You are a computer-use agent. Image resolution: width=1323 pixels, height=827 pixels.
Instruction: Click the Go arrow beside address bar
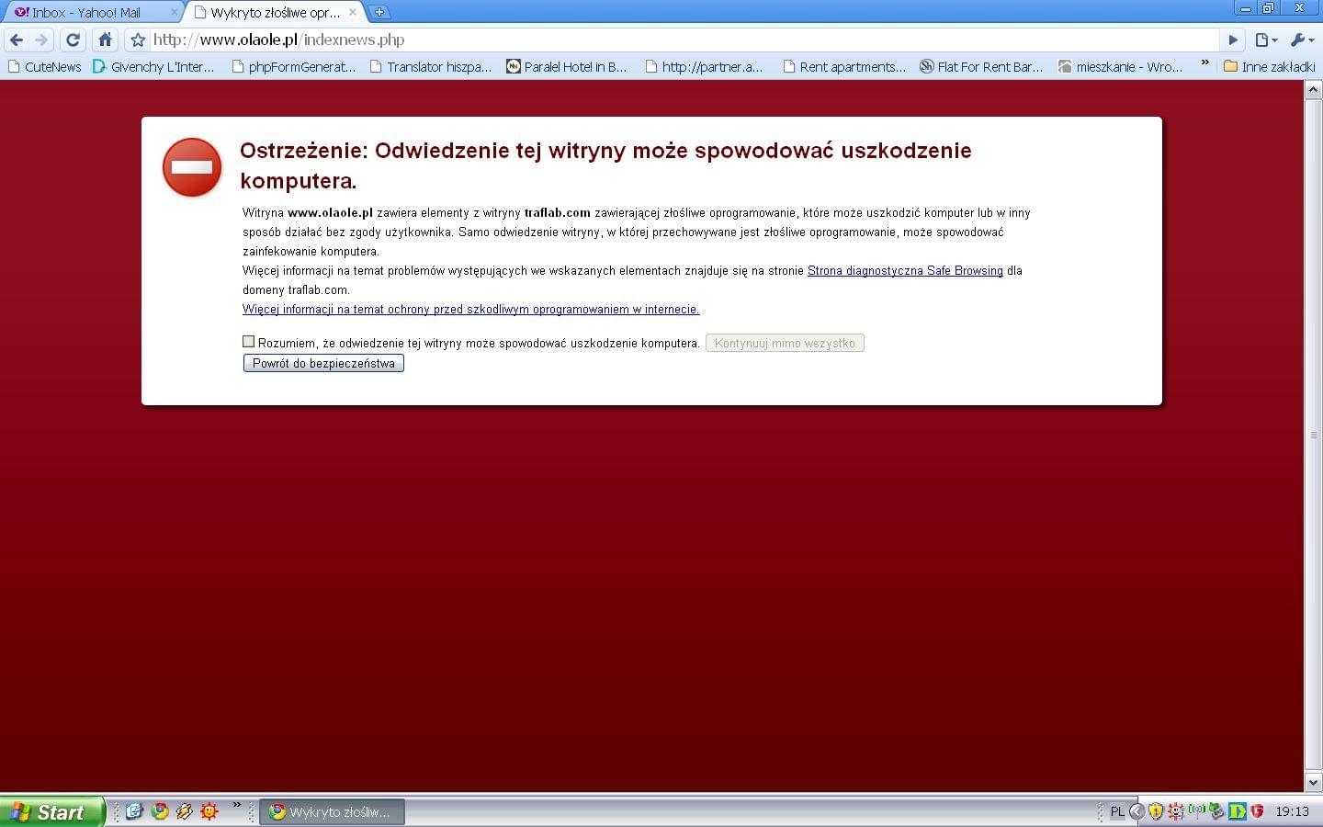point(1233,40)
